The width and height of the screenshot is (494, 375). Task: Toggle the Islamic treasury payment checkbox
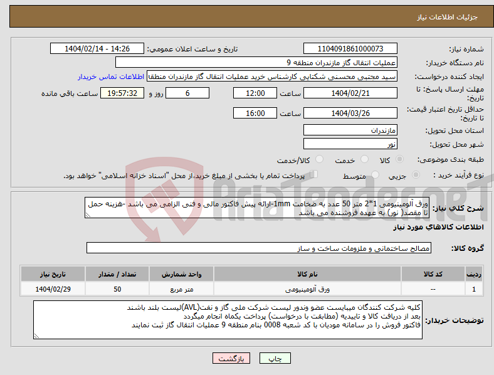314,174
